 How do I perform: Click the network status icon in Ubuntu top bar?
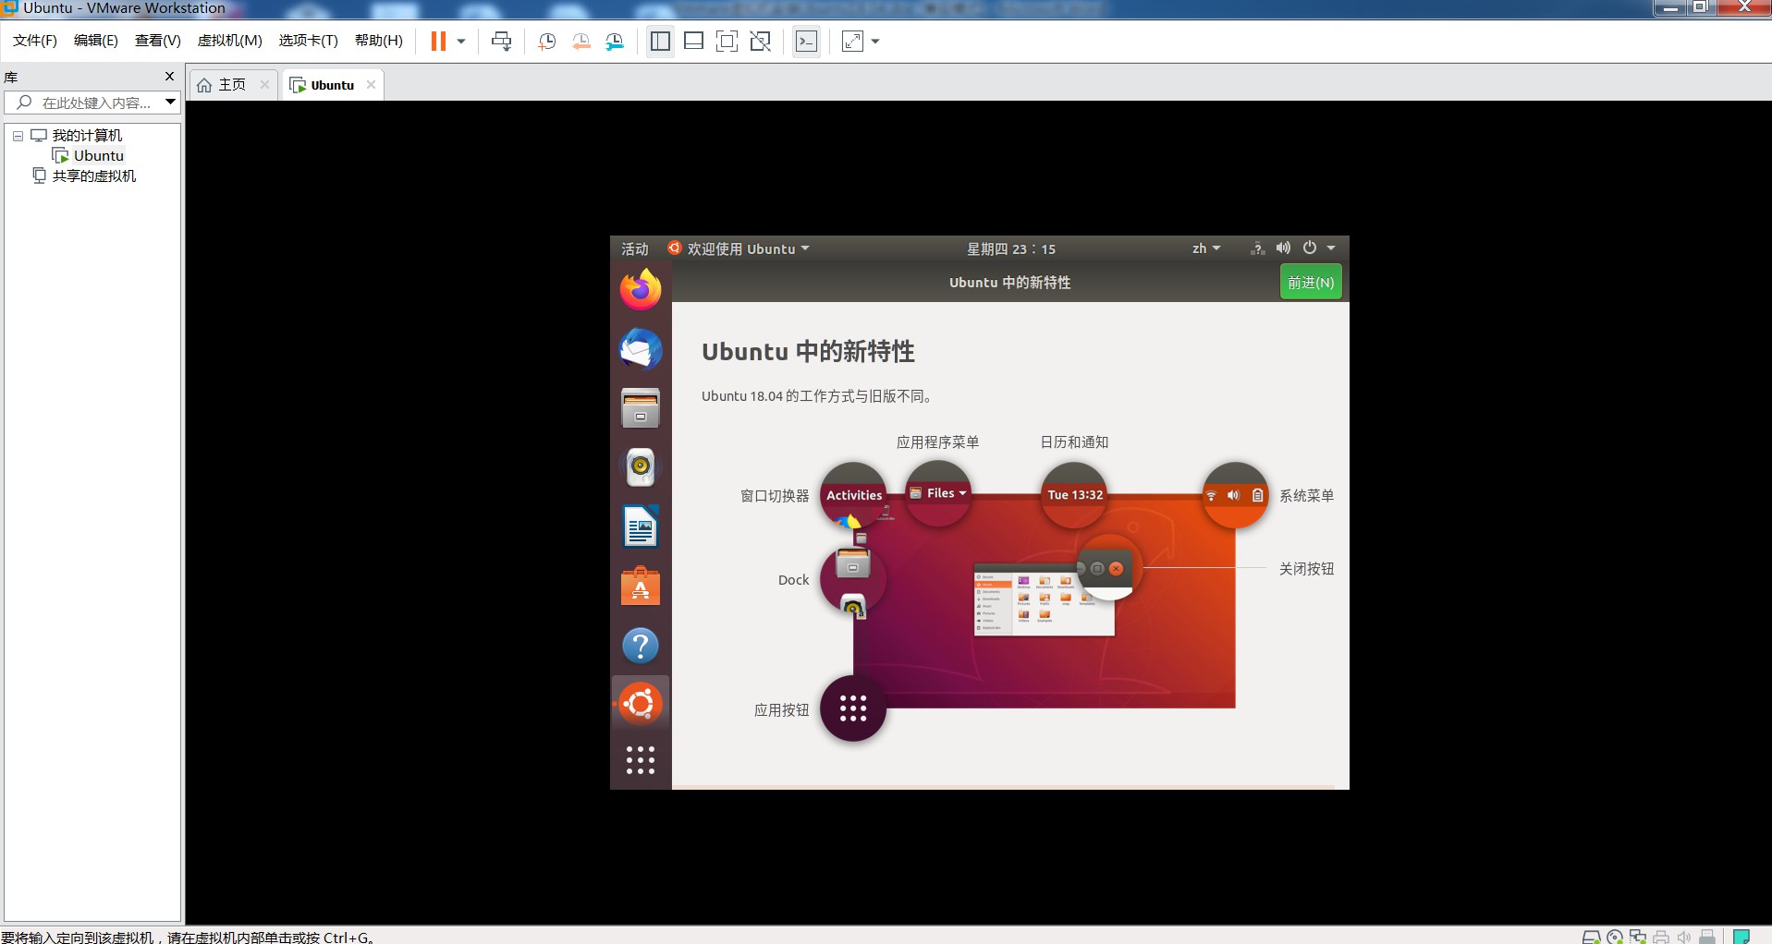pyautogui.click(x=1257, y=249)
